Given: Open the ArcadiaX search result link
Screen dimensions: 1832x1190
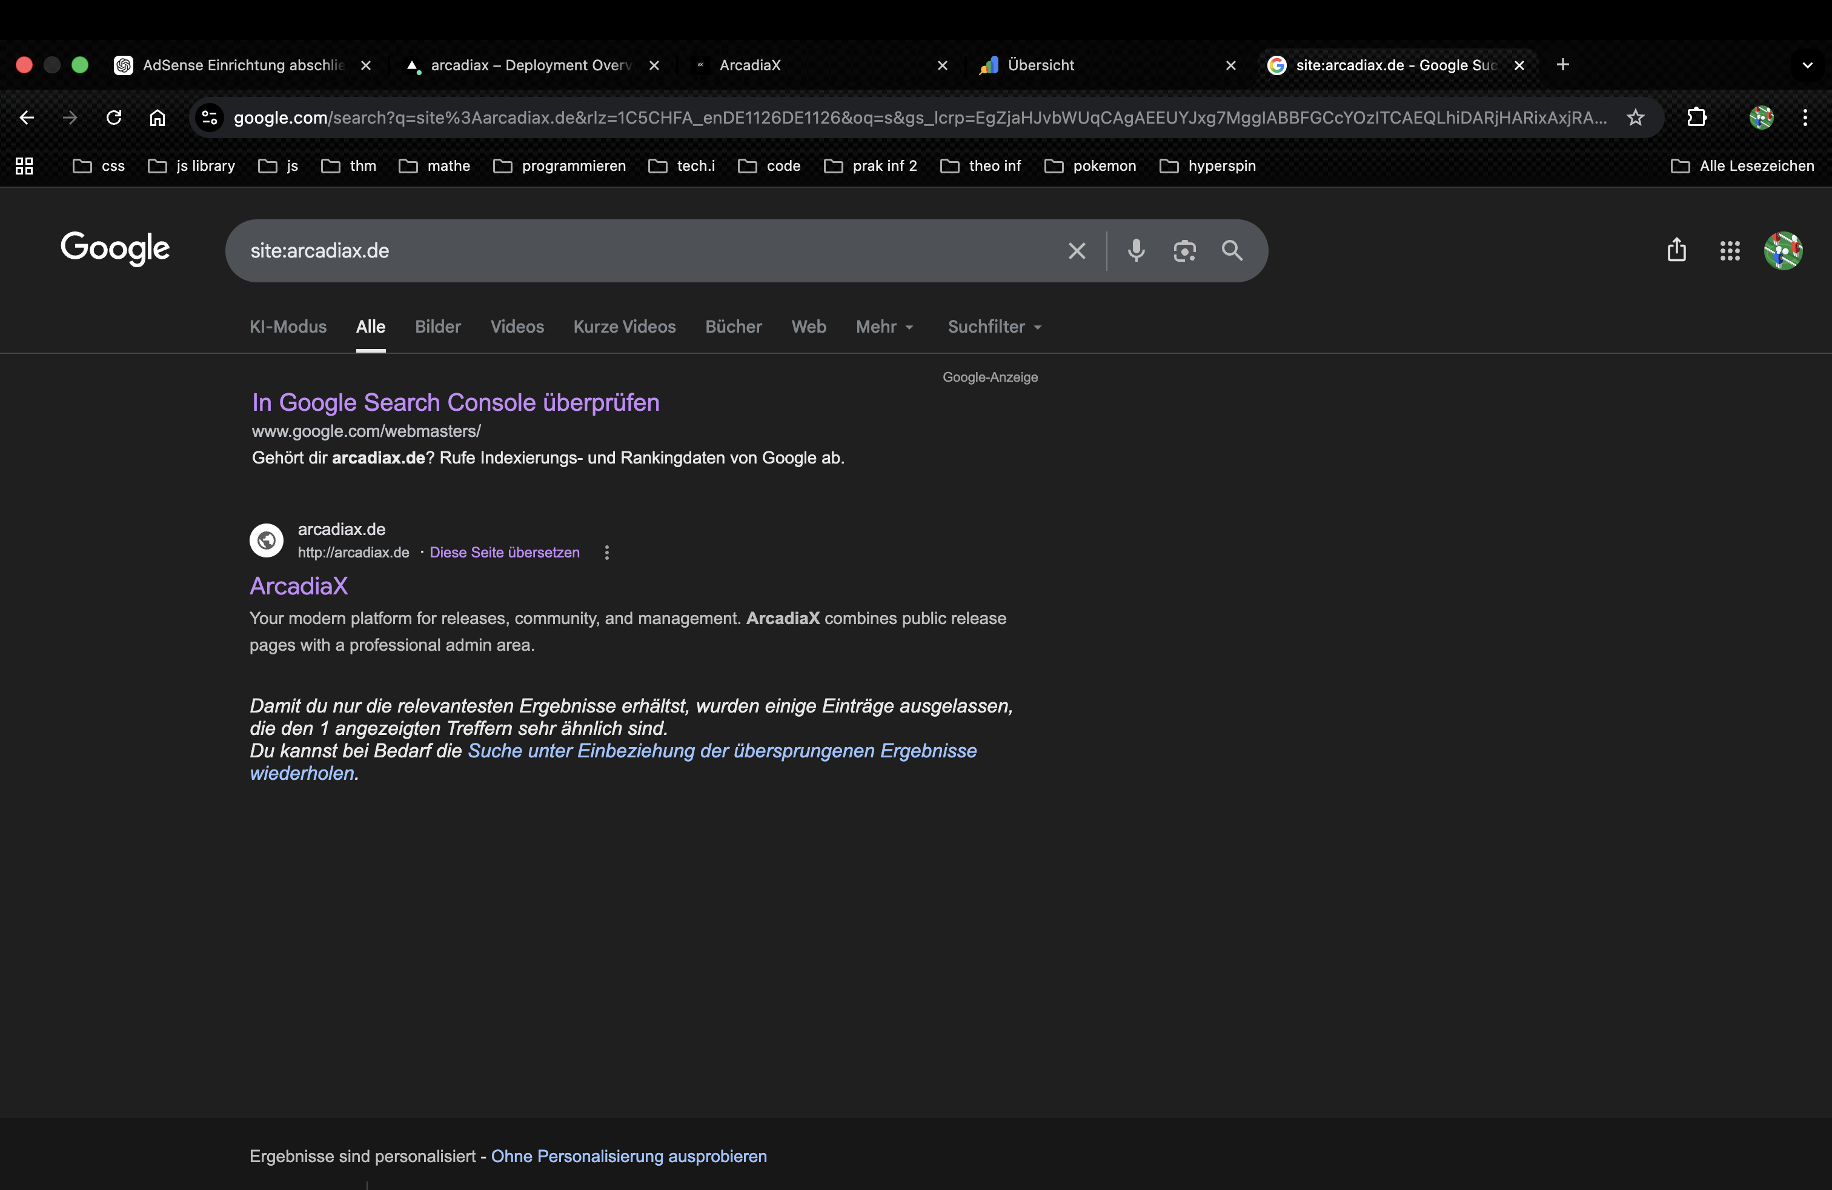Looking at the screenshot, I should (299, 586).
